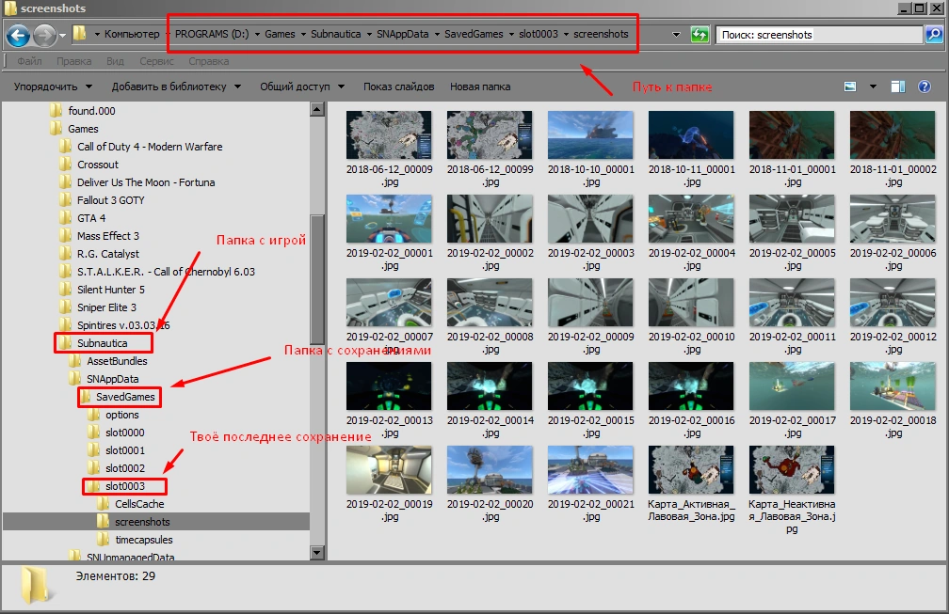Click tree scrollbar up arrow
949x614 pixels.
click(x=317, y=109)
